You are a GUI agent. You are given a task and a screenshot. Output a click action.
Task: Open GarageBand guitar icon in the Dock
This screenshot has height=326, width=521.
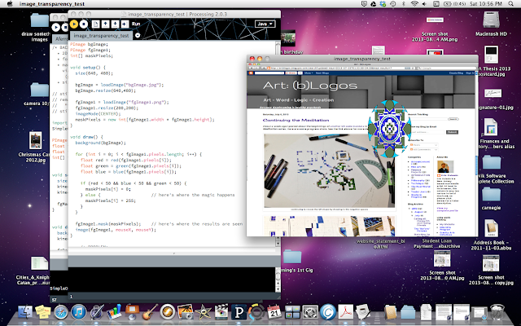click(x=150, y=312)
